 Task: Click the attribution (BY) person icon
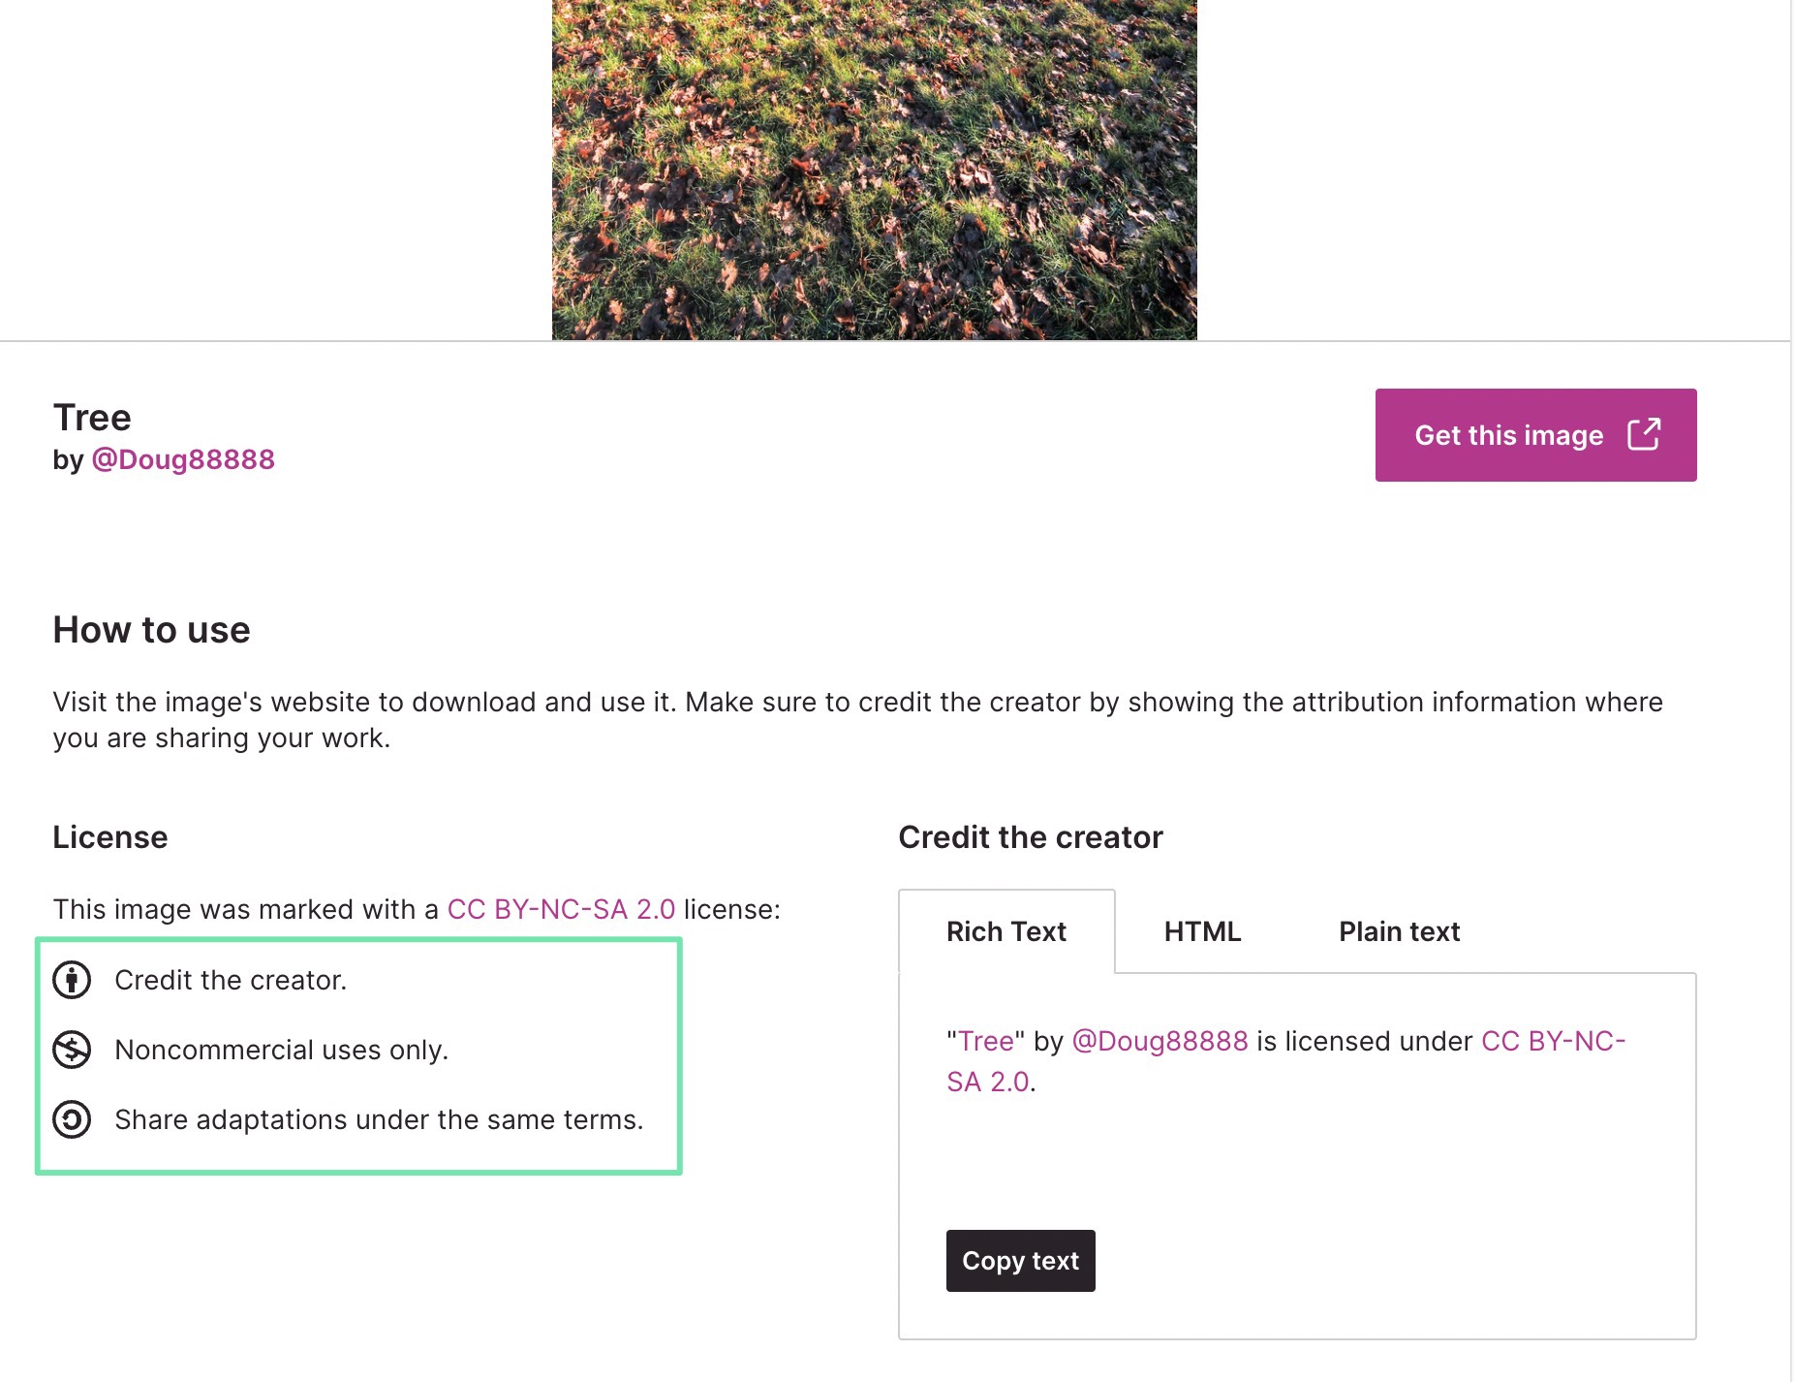pyautogui.click(x=72, y=980)
